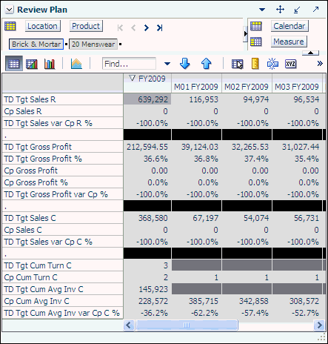
Task: Click the starburst selection toolbar icon
Action: (272, 64)
